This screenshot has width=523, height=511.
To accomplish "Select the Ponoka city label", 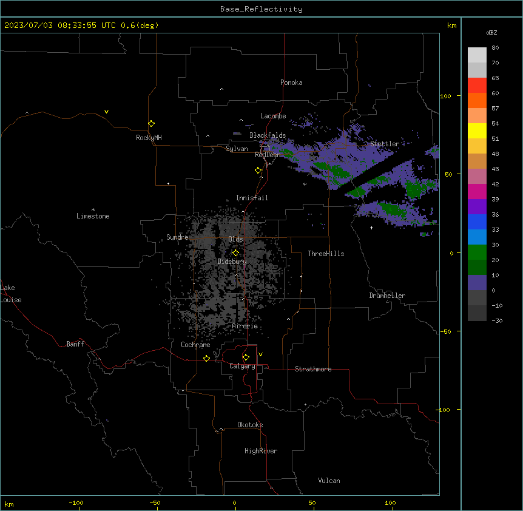I will point(291,83).
